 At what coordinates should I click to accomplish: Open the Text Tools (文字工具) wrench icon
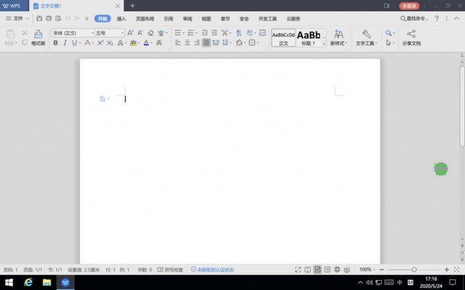point(366,34)
